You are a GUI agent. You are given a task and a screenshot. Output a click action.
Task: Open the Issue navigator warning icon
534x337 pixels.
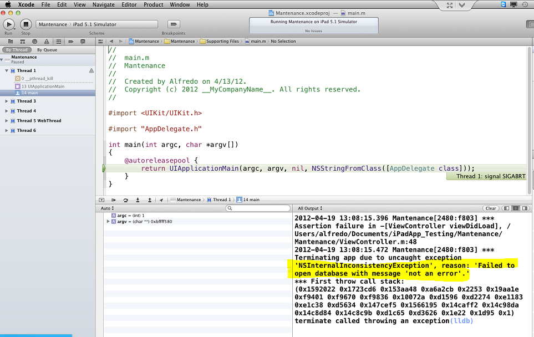[47, 42]
